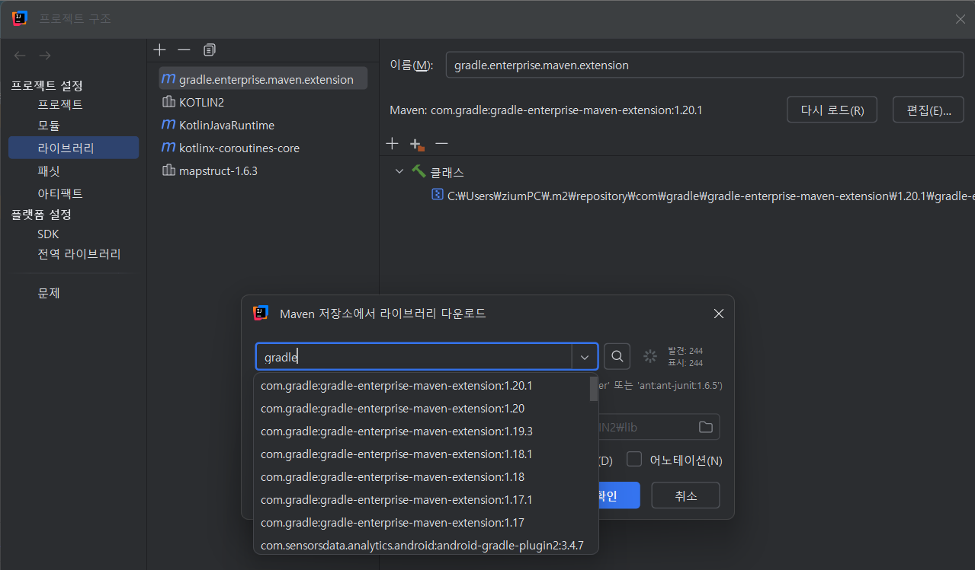
Task: Copy the selected library with the copy icon
Action: (210, 49)
